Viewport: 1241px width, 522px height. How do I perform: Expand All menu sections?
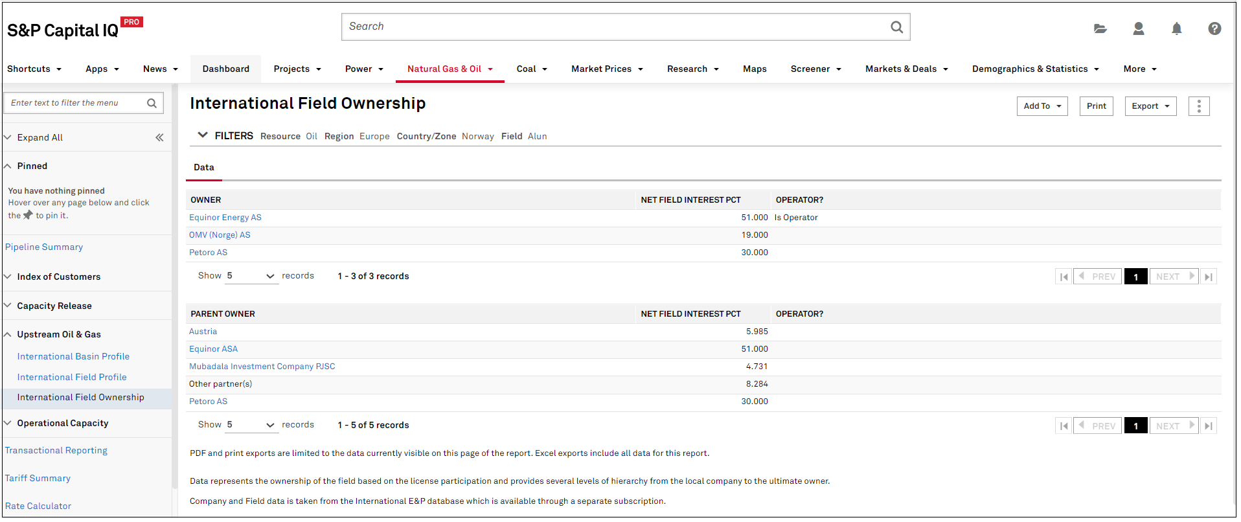40,137
